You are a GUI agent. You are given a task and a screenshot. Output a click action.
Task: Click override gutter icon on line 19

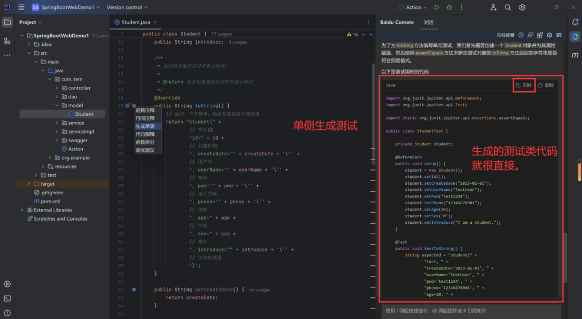[128, 106]
